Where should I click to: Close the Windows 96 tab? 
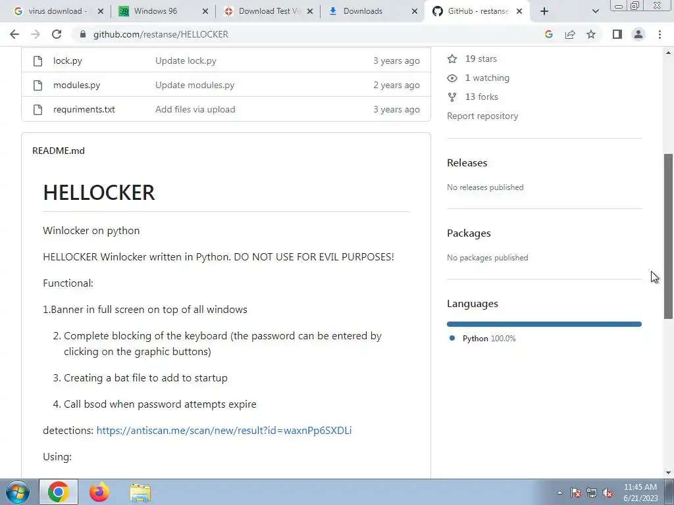[205, 11]
